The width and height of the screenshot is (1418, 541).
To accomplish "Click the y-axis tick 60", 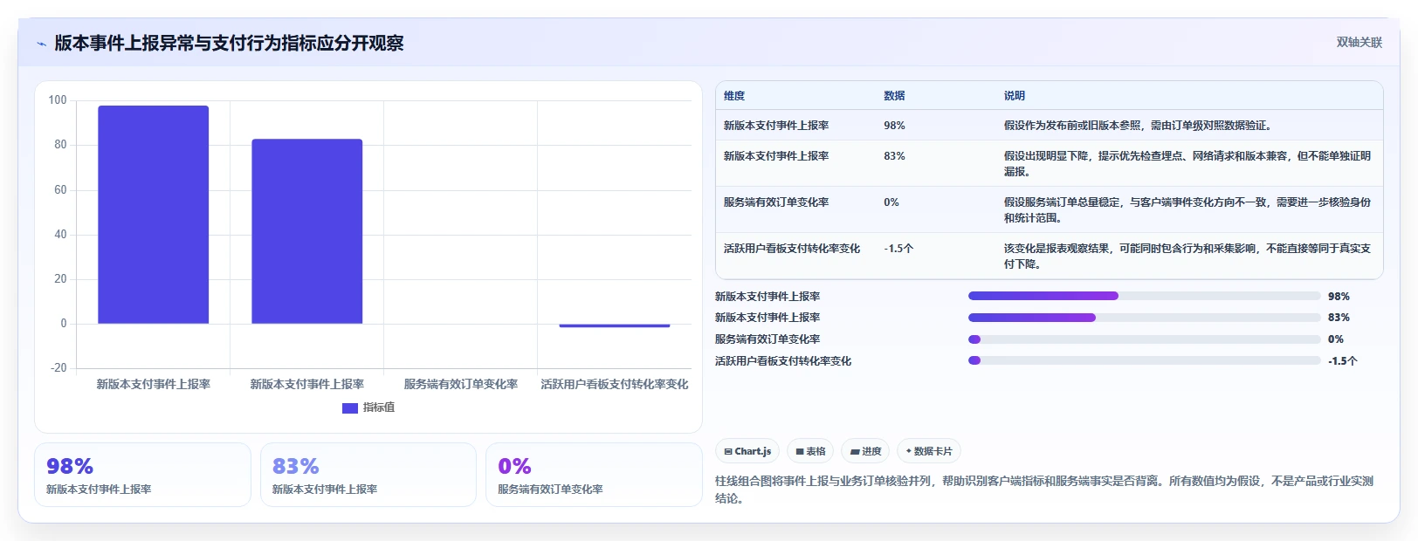I will pyautogui.click(x=60, y=190).
